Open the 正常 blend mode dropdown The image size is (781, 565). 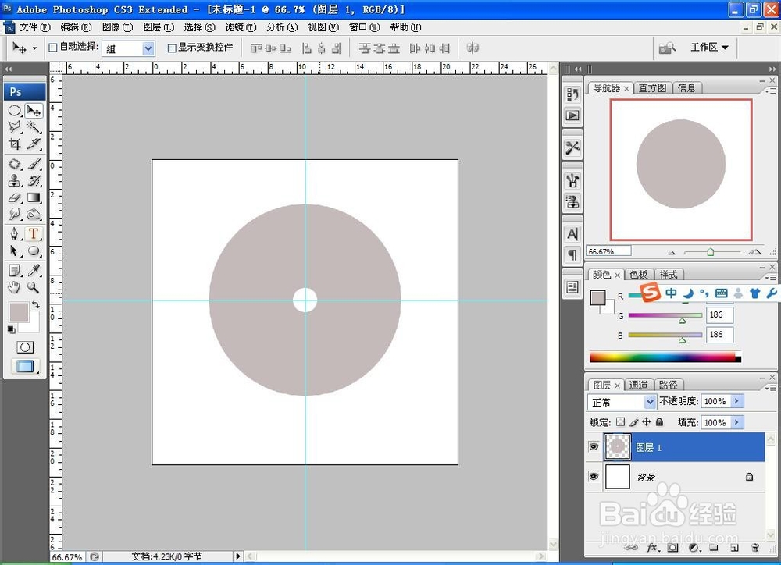(650, 401)
